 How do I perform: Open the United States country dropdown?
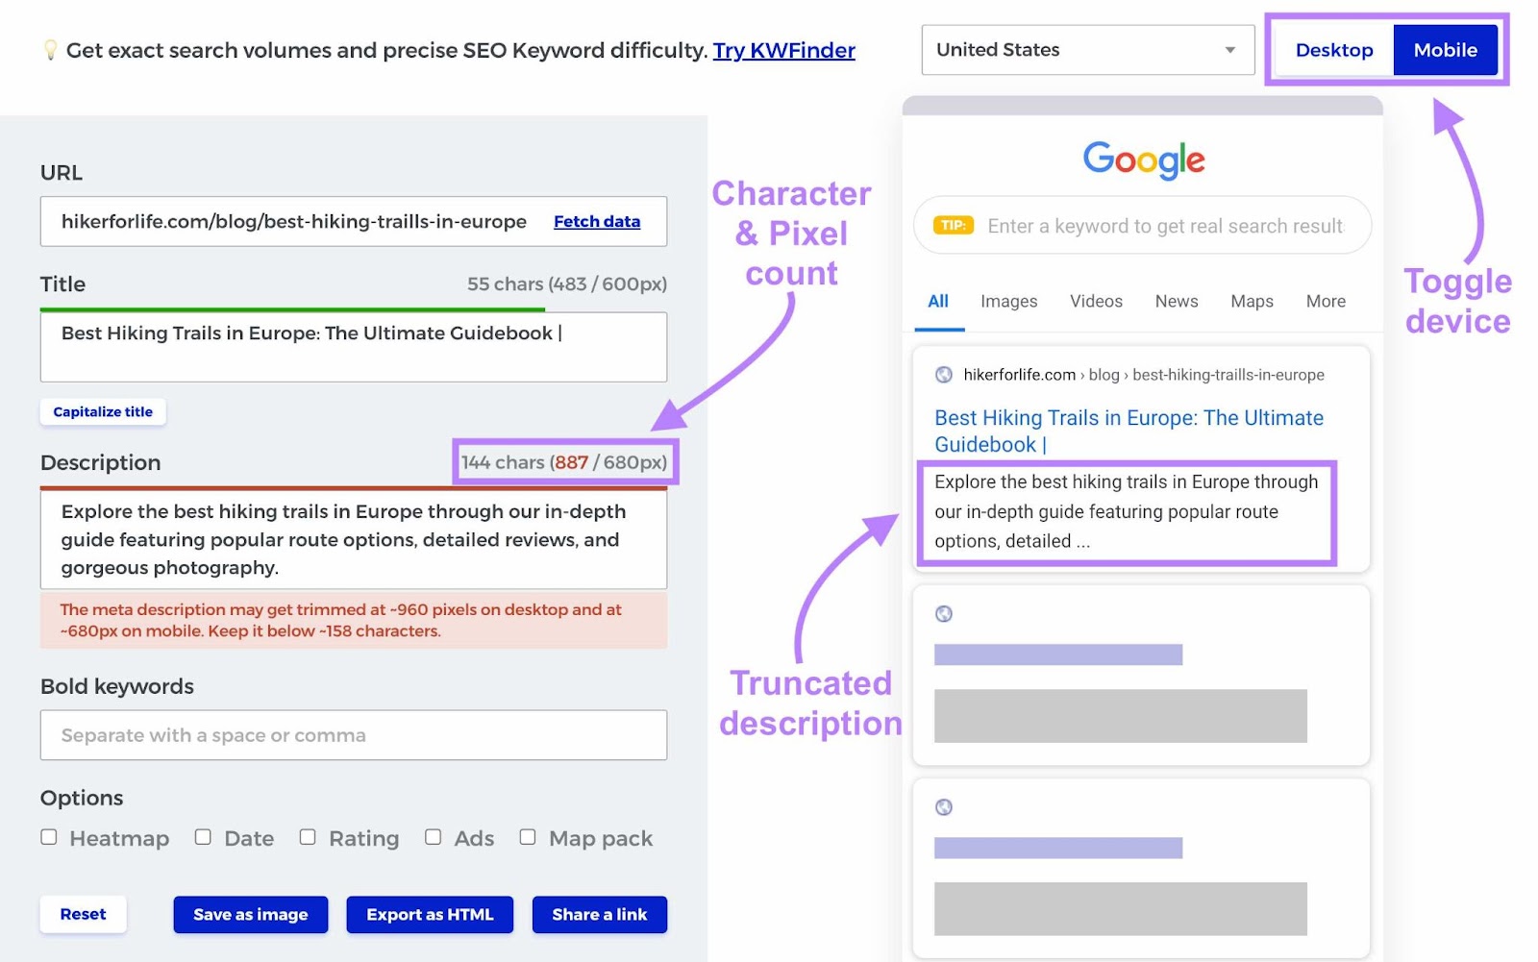(1086, 50)
